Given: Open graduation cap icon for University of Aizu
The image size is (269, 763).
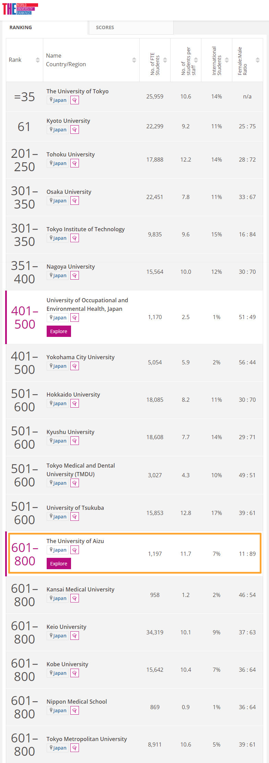Looking at the screenshot, I should [74, 550].
